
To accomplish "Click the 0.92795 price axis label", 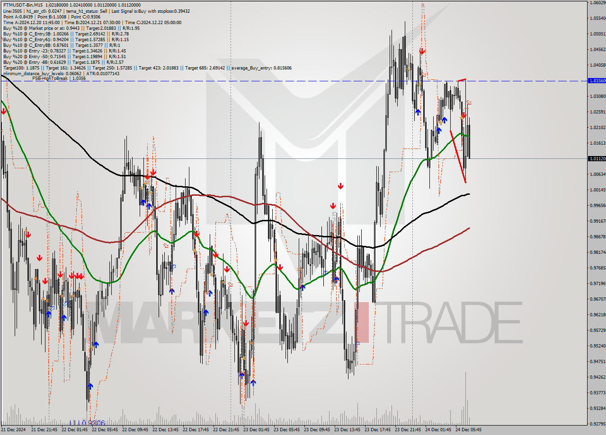I will pyautogui.click(x=597, y=424).
